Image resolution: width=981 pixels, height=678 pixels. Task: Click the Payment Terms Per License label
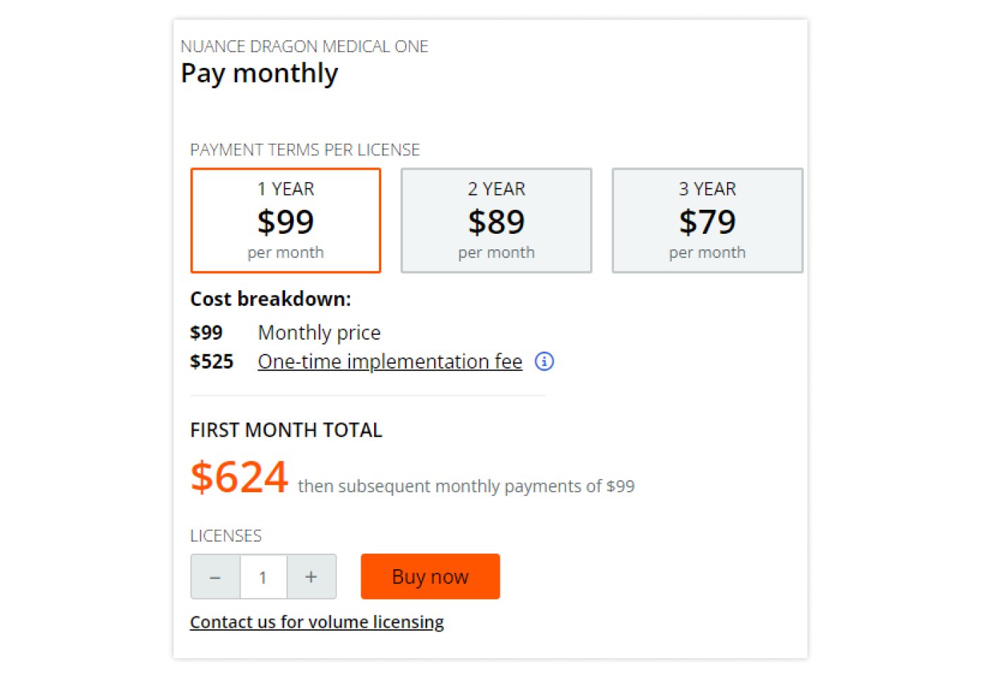point(305,150)
